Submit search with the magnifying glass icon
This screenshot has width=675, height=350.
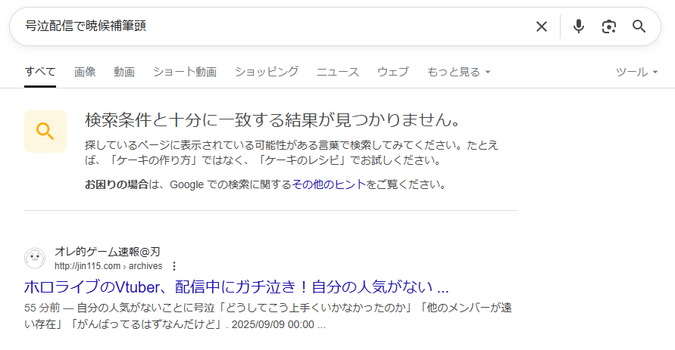coord(639,26)
